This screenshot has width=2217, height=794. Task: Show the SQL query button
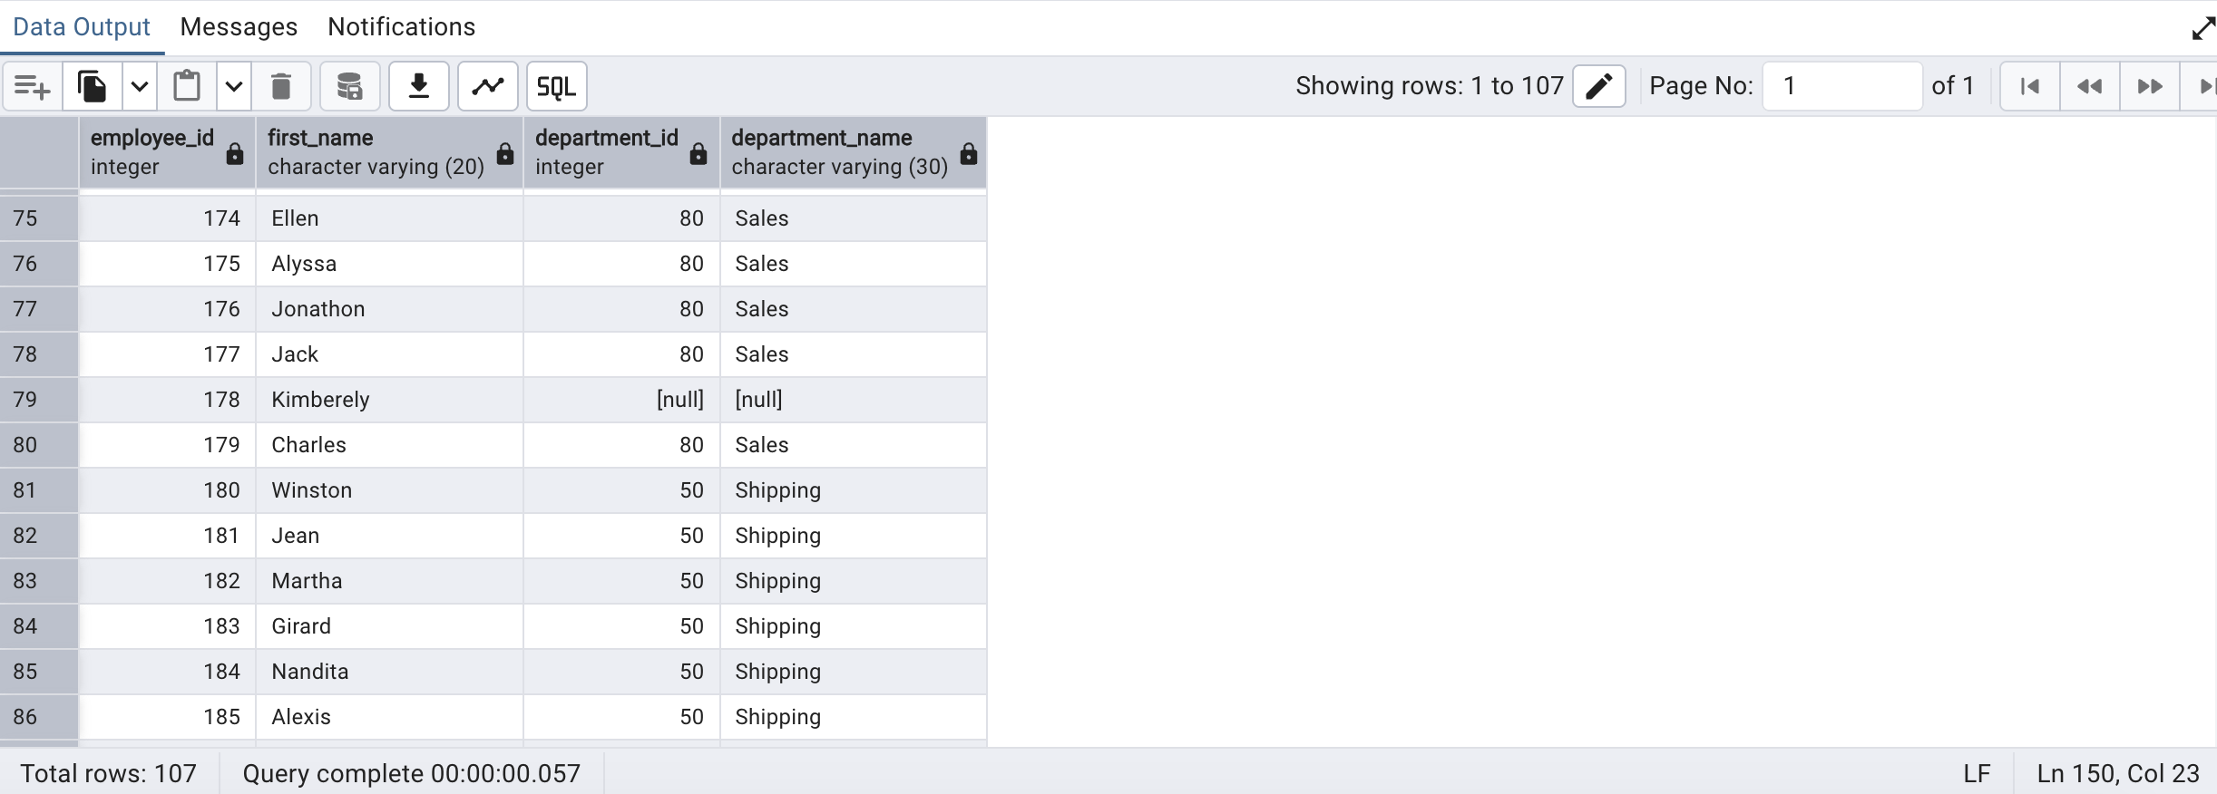point(556,87)
